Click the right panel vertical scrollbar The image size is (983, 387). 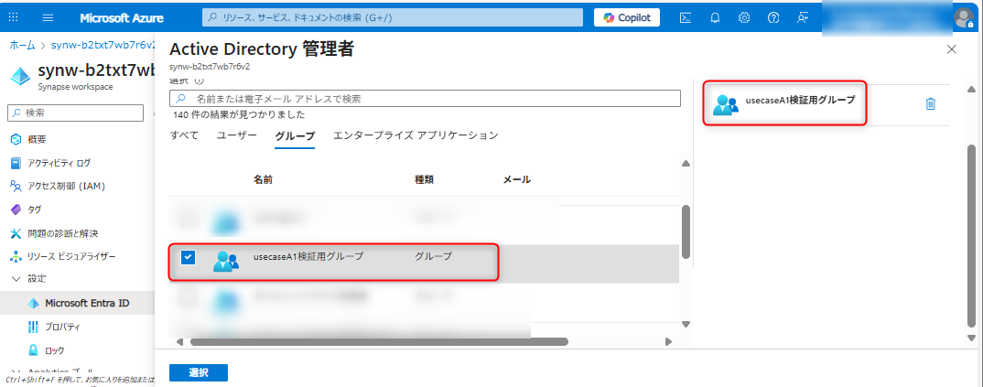(x=971, y=235)
